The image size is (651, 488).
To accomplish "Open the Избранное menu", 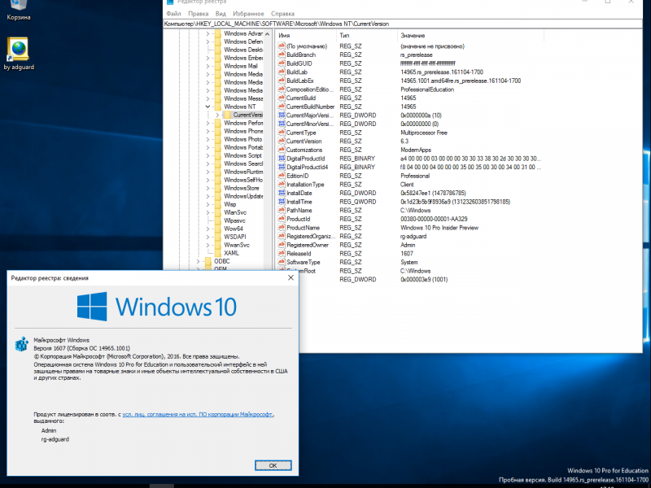I will point(248,14).
